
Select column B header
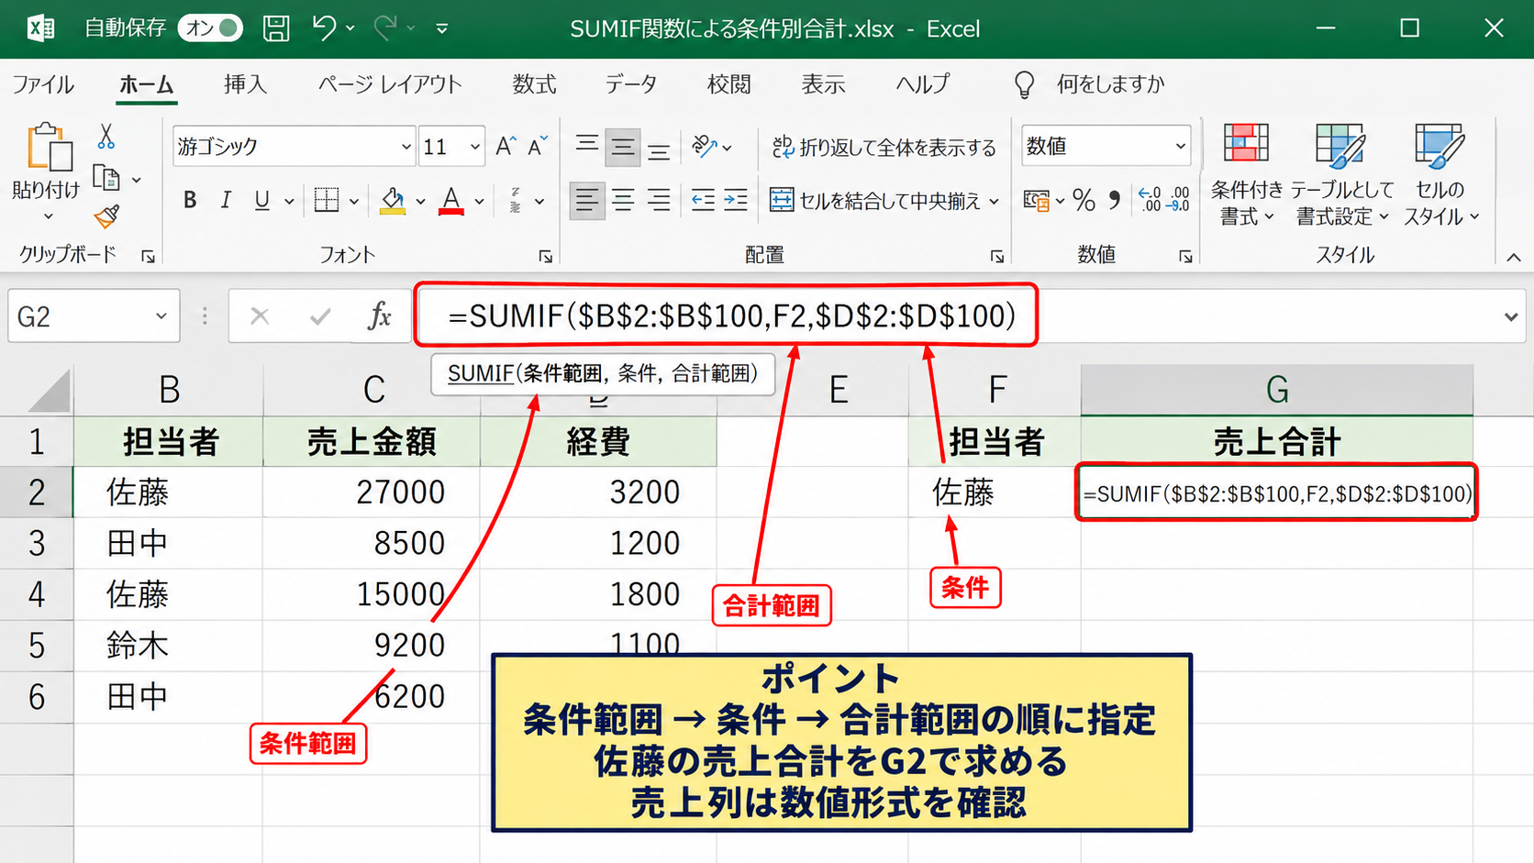pyautogui.click(x=169, y=390)
